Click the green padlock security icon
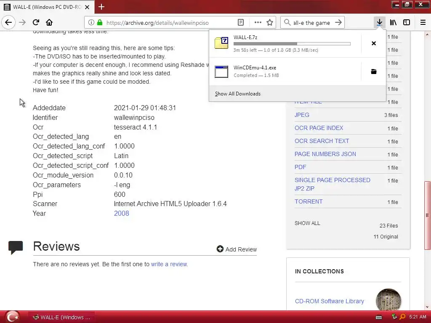 tap(100, 23)
